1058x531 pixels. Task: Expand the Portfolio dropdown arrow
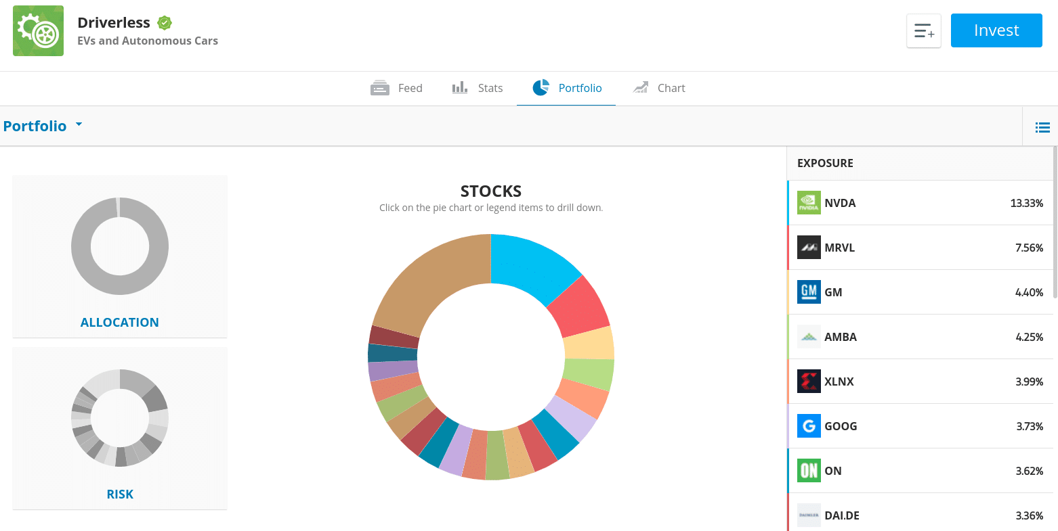[79, 125]
